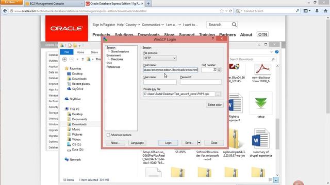Open Recent places in Explorer sidebar
The height and width of the screenshot is (185, 330).
click(x=81, y=84)
